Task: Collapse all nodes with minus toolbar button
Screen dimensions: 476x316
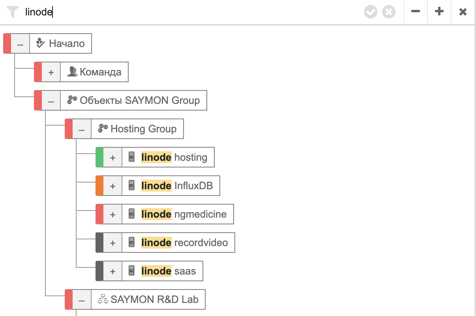Action: tap(416, 12)
